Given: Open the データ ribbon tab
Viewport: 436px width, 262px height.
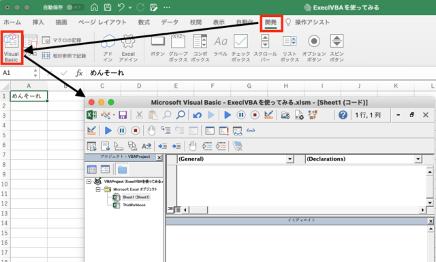Looking at the screenshot, I should [170, 22].
